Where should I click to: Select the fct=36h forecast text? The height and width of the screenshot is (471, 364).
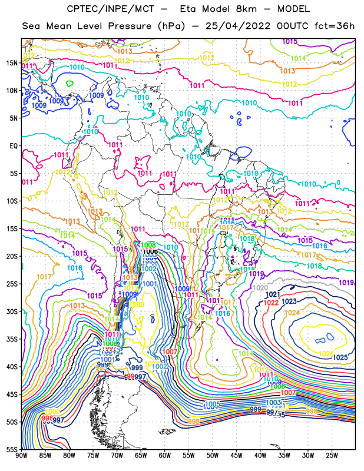coord(335,26)
